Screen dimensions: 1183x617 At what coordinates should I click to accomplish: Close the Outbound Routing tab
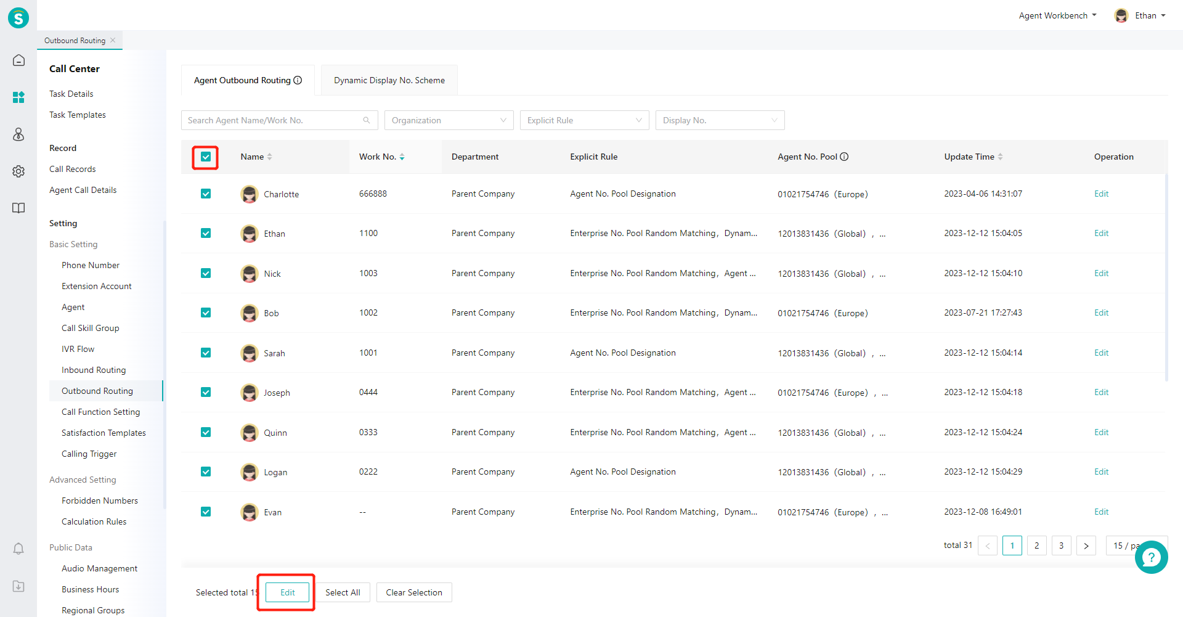(113, 40)
